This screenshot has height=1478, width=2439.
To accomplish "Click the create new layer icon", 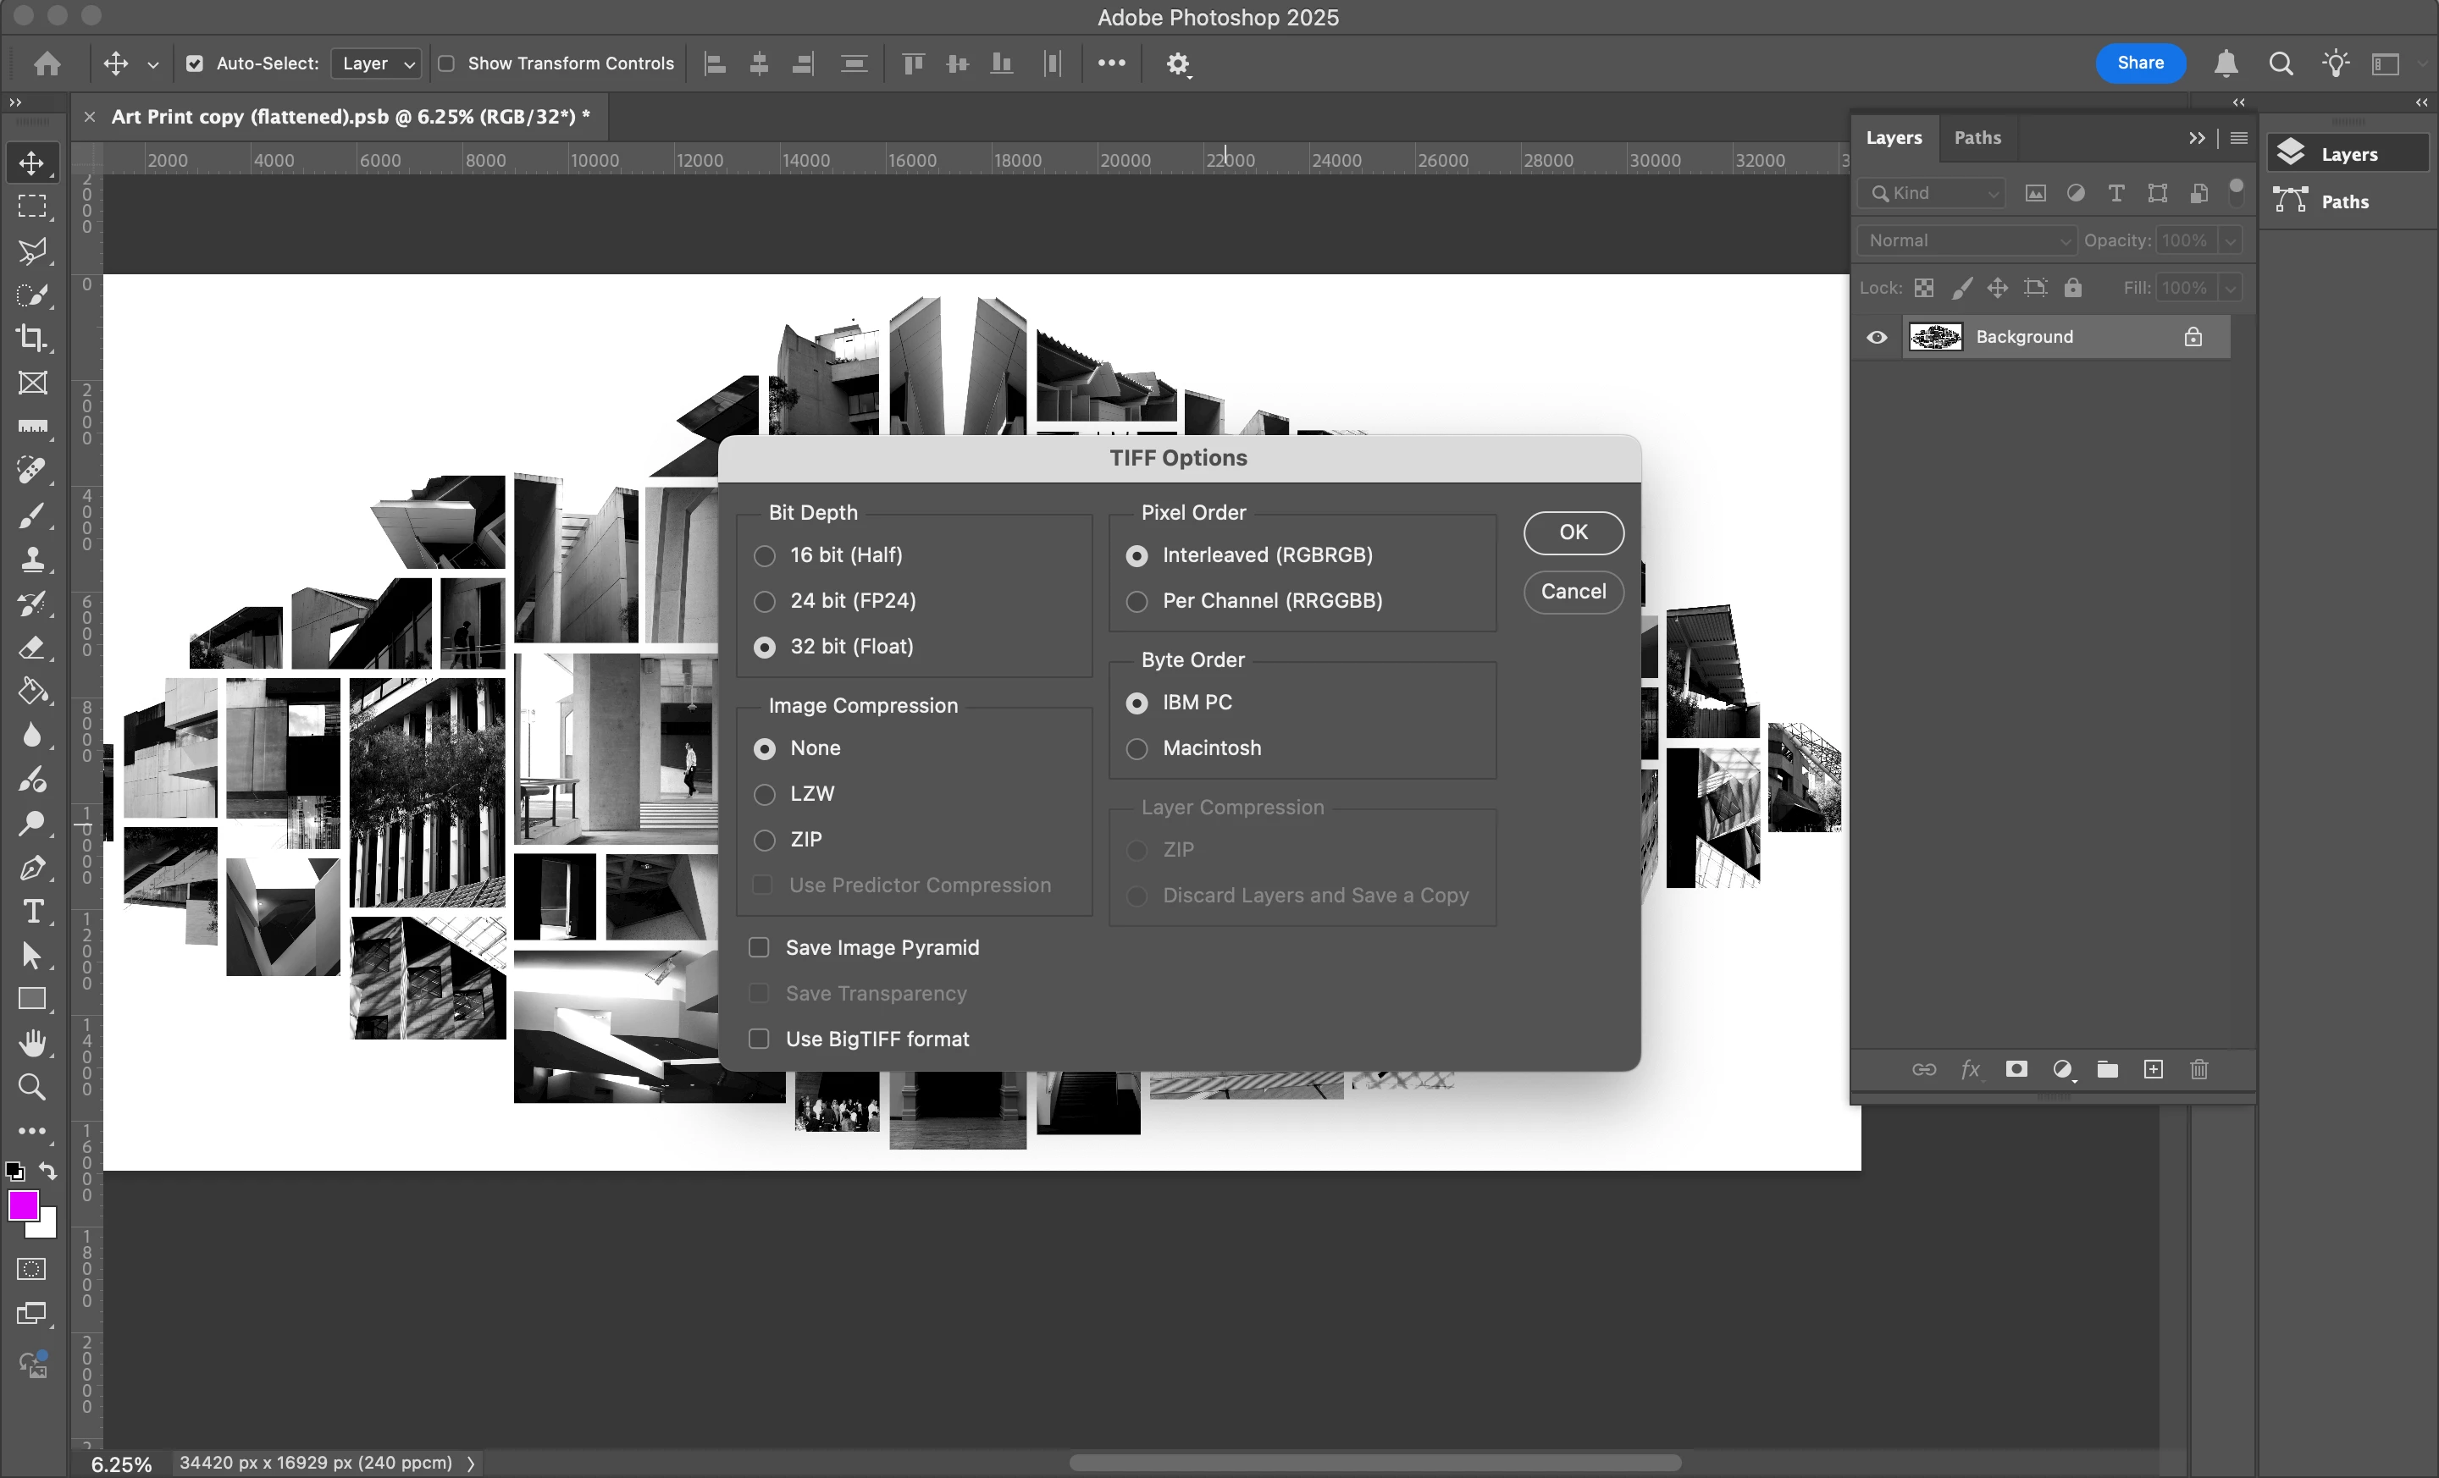I will [x=2153, y=1069].
